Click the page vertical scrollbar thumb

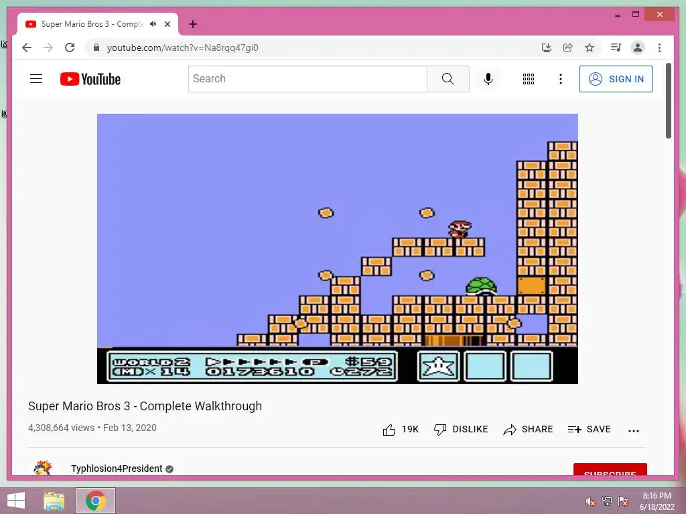[x=668, y=101]
